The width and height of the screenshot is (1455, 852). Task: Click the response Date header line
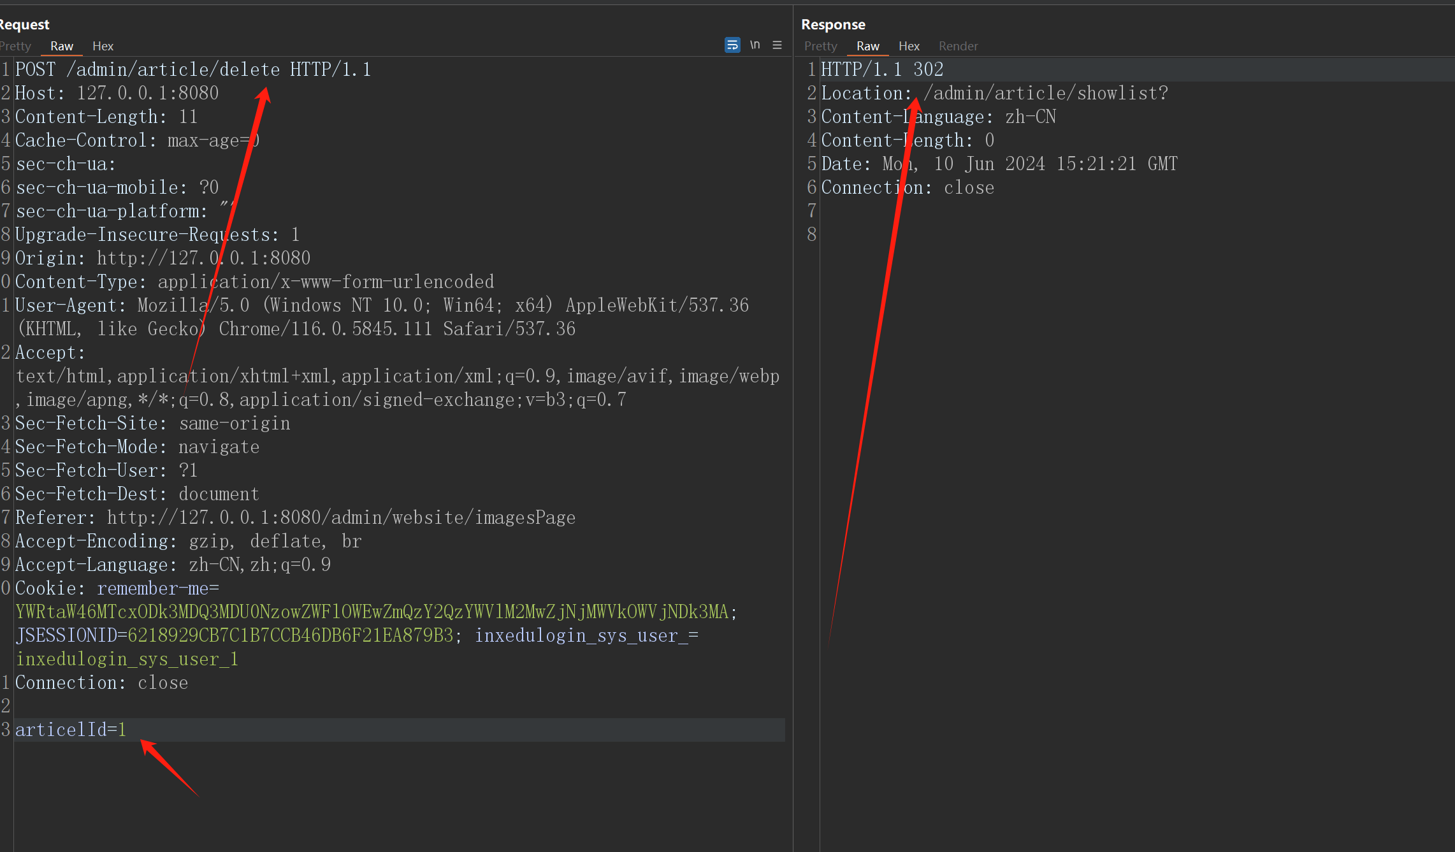(999, 164)
